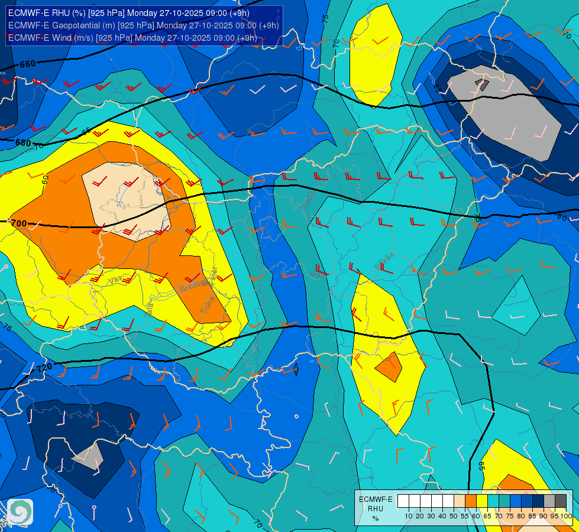Click the RHU label in the legend
Viewport: 579px width, 532px height.
coord(376,509)
